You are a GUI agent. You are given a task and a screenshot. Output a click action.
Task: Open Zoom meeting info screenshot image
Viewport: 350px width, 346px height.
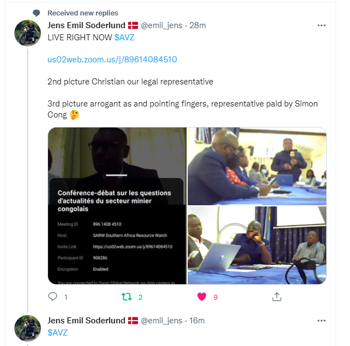(x=117, y=206)
